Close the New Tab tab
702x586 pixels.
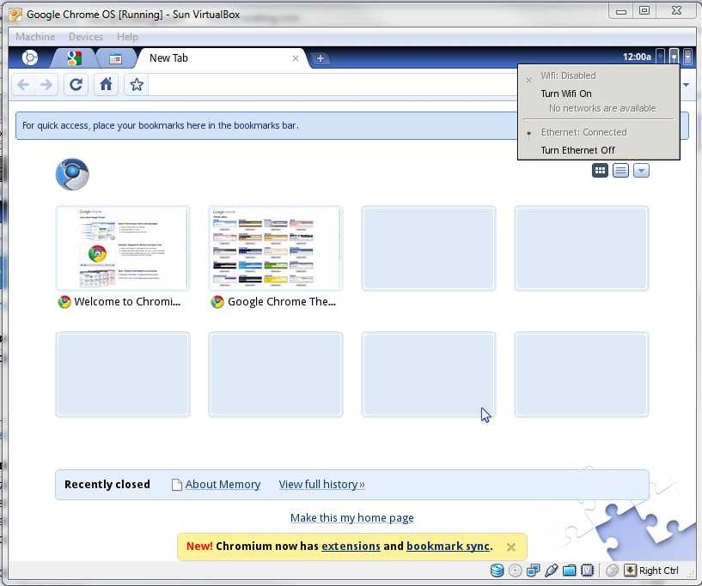point(295,58)
